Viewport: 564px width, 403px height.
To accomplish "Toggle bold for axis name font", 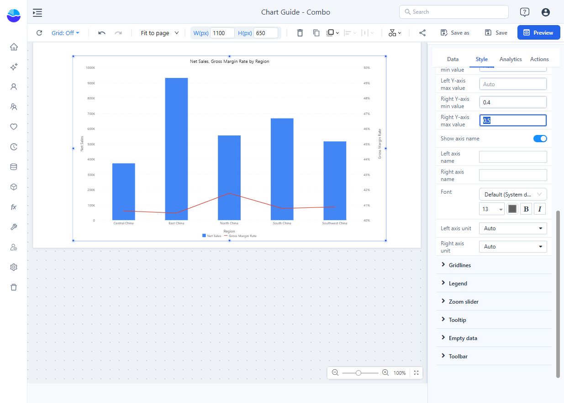I will tap(526, 209).
